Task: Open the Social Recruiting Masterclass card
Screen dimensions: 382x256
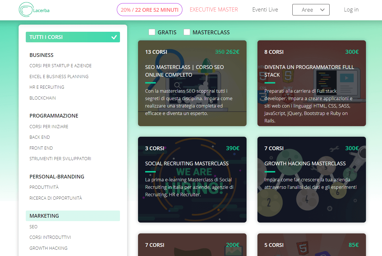Action: coord(192,180)
